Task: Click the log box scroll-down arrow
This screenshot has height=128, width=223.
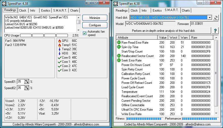Action: [x=78, y=30]
